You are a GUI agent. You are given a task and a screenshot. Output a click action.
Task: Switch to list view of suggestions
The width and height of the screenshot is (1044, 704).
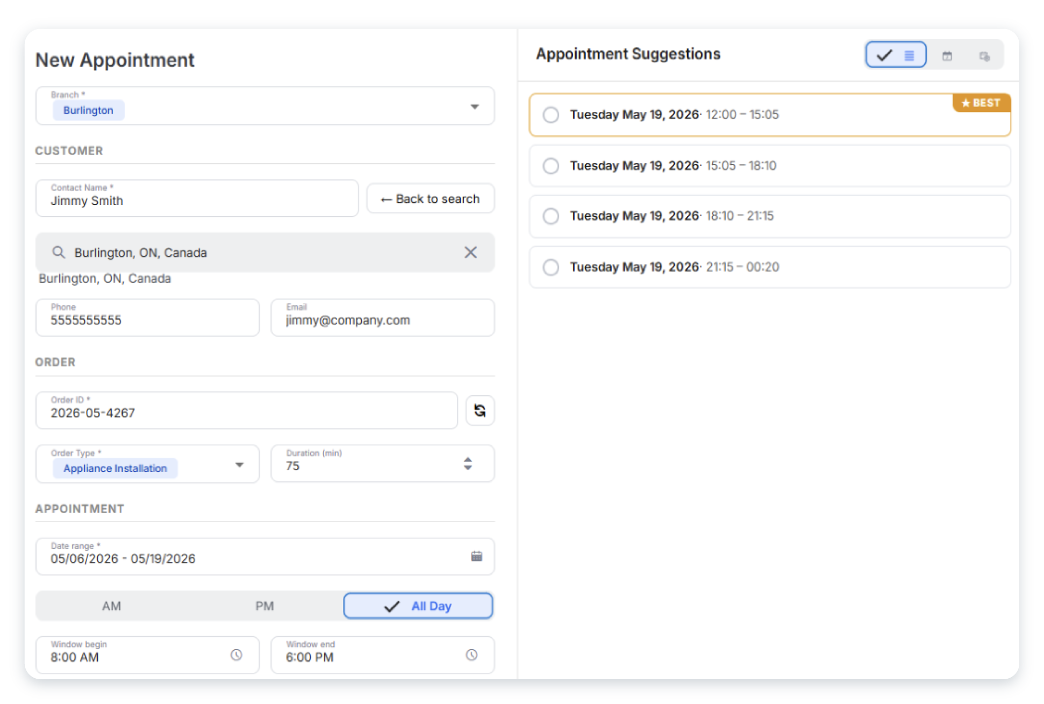click(896, 55)
